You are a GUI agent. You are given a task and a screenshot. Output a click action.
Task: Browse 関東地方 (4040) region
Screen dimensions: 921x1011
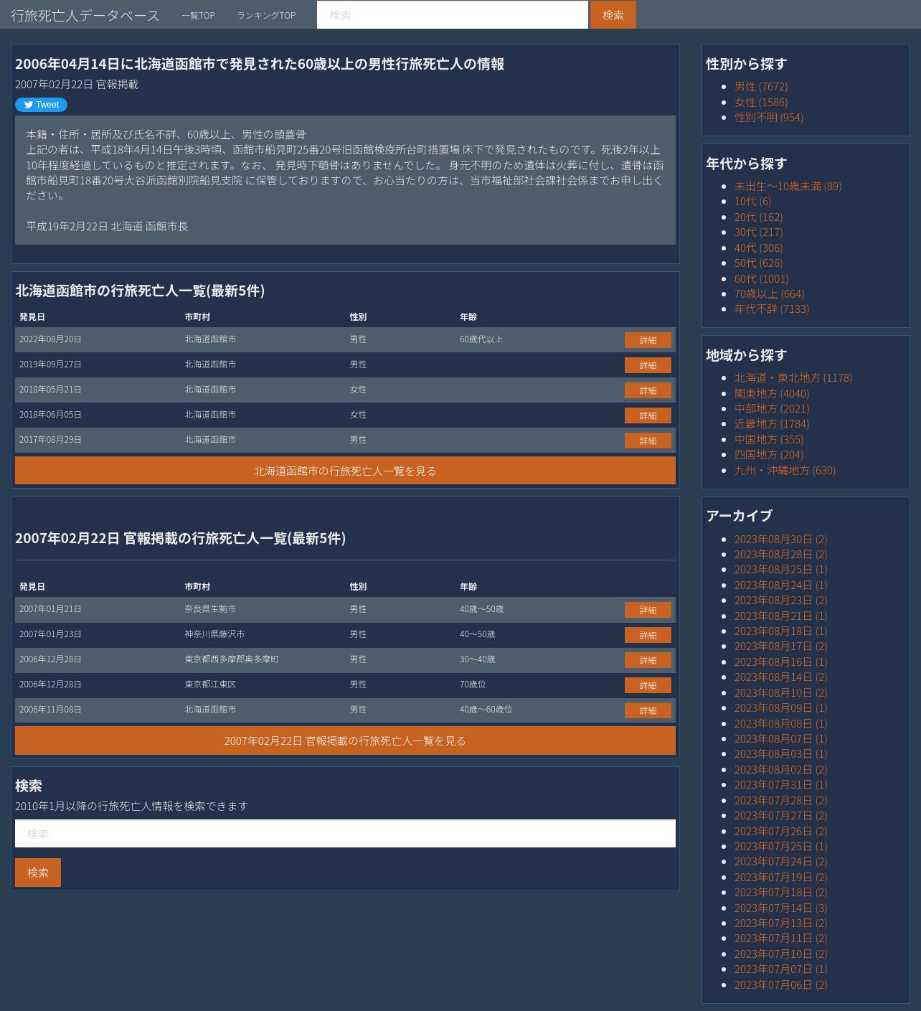(x=772, y=393)
